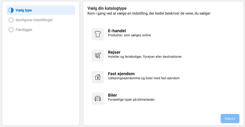Select the Fast ejendom option title
The image size is (245, 127).
click(121, 74)
